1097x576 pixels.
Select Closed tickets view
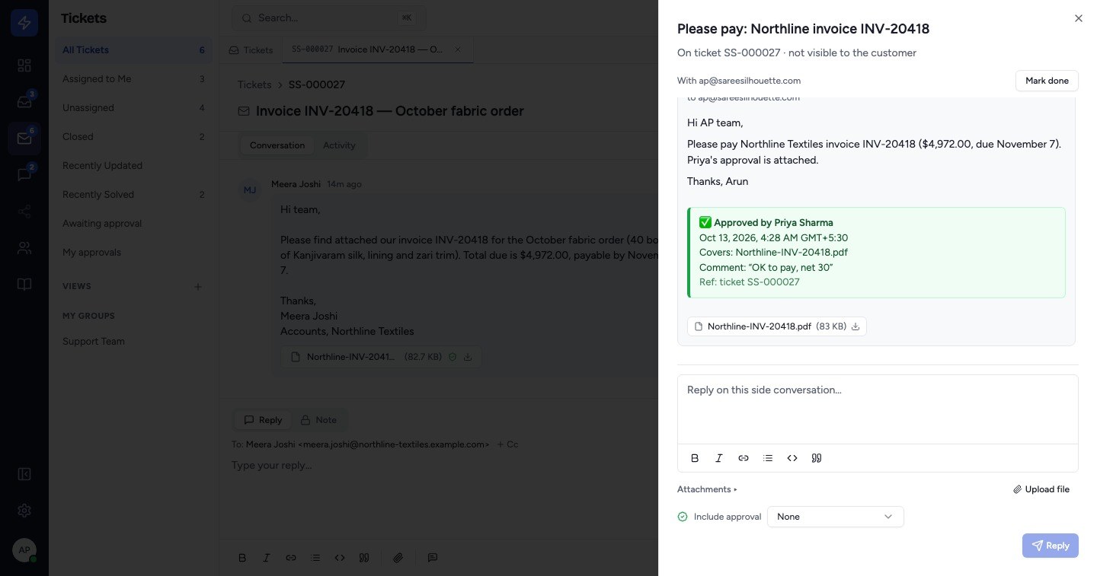pos(133,137)
